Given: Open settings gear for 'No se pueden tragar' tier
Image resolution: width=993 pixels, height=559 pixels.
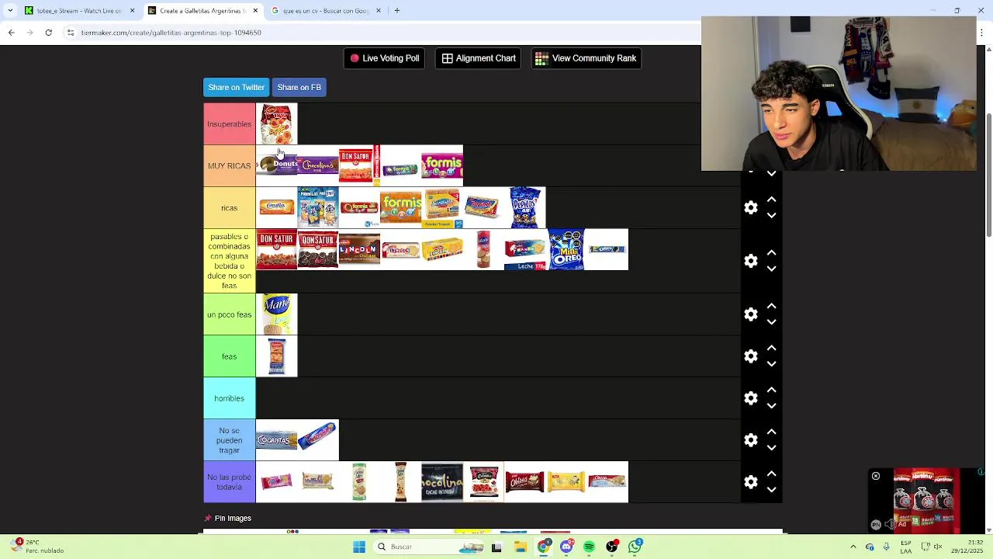Looking at the screenshot, I should click(x=750, y=440).
